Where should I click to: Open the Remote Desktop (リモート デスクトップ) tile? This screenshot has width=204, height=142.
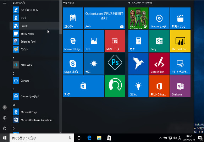tap(180, 64)
